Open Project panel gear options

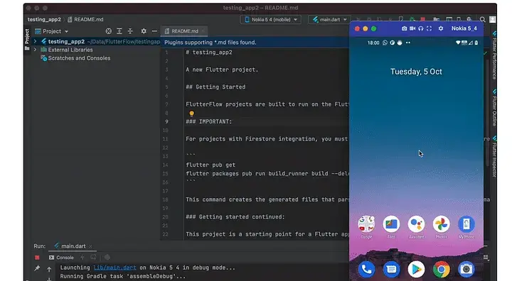144,31
